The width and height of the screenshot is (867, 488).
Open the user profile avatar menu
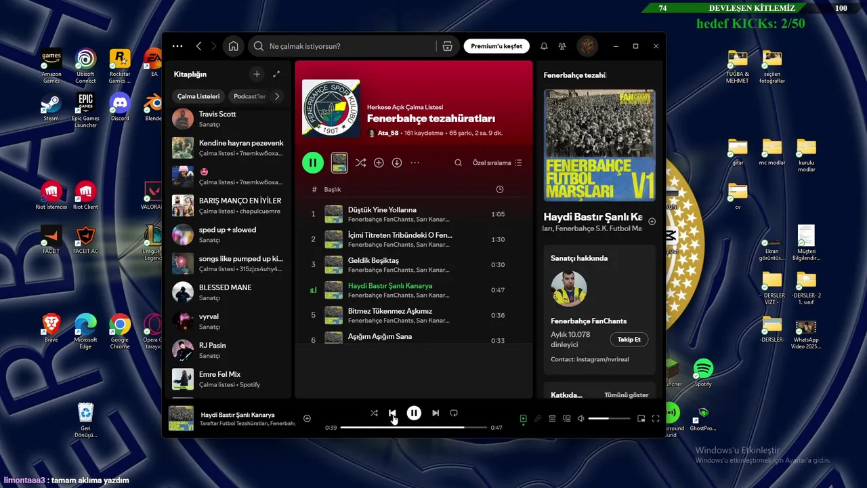(587, 46)
